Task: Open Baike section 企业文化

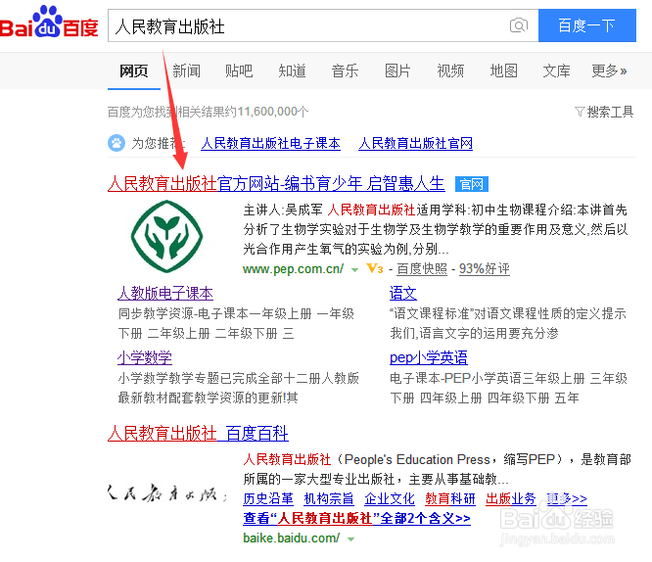Action: [x=390, y=498]
